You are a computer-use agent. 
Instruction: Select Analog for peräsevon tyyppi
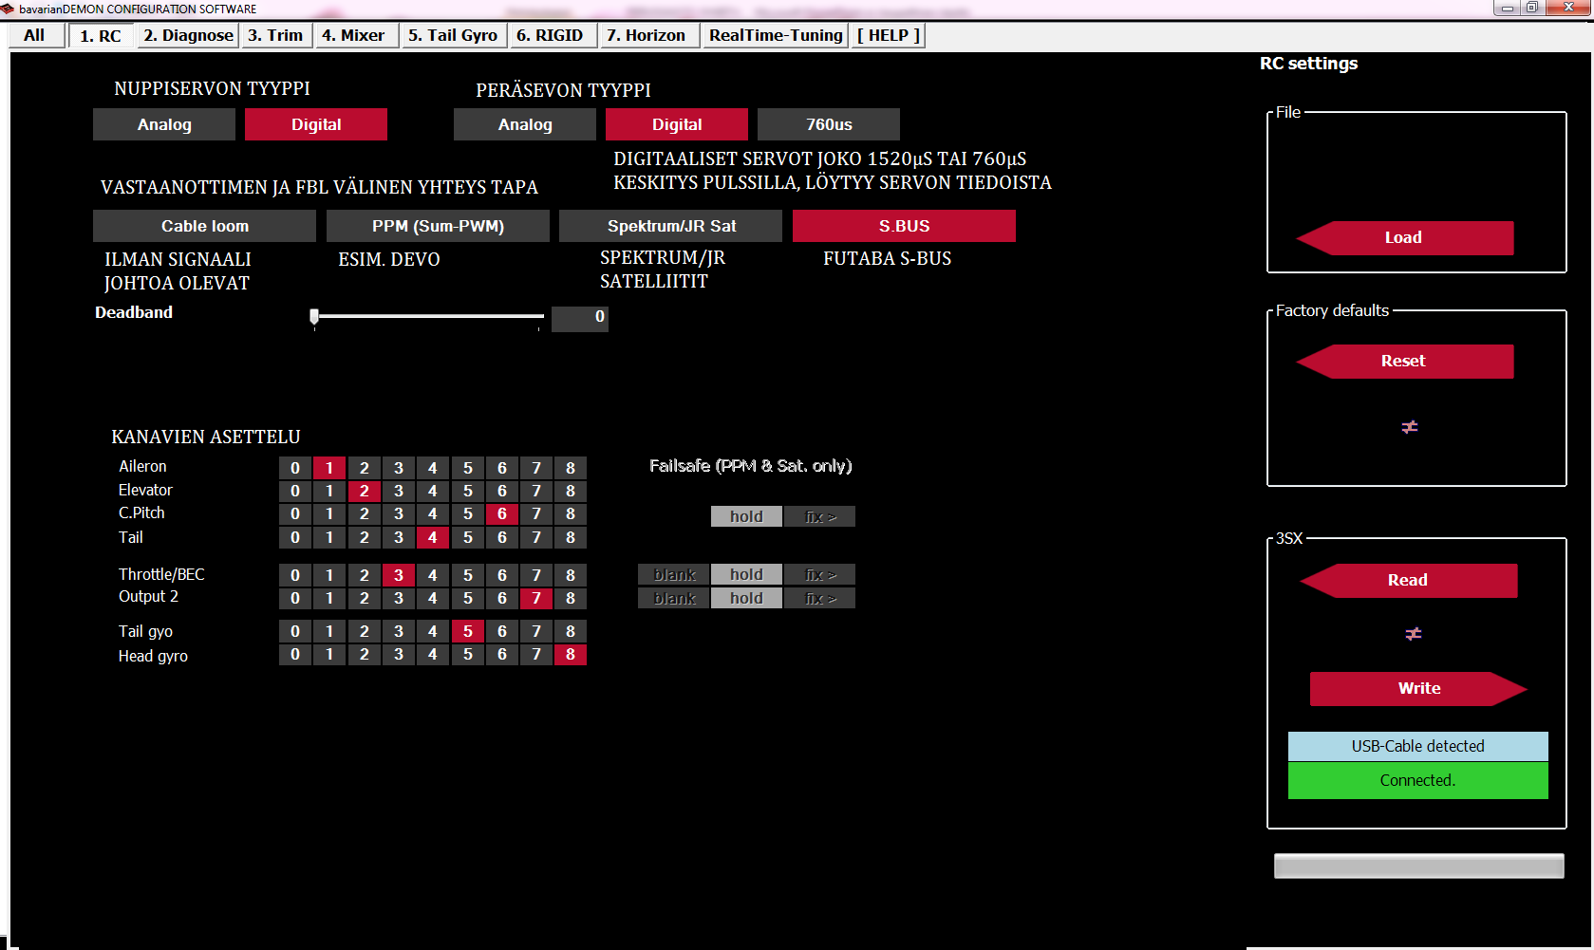525,124
